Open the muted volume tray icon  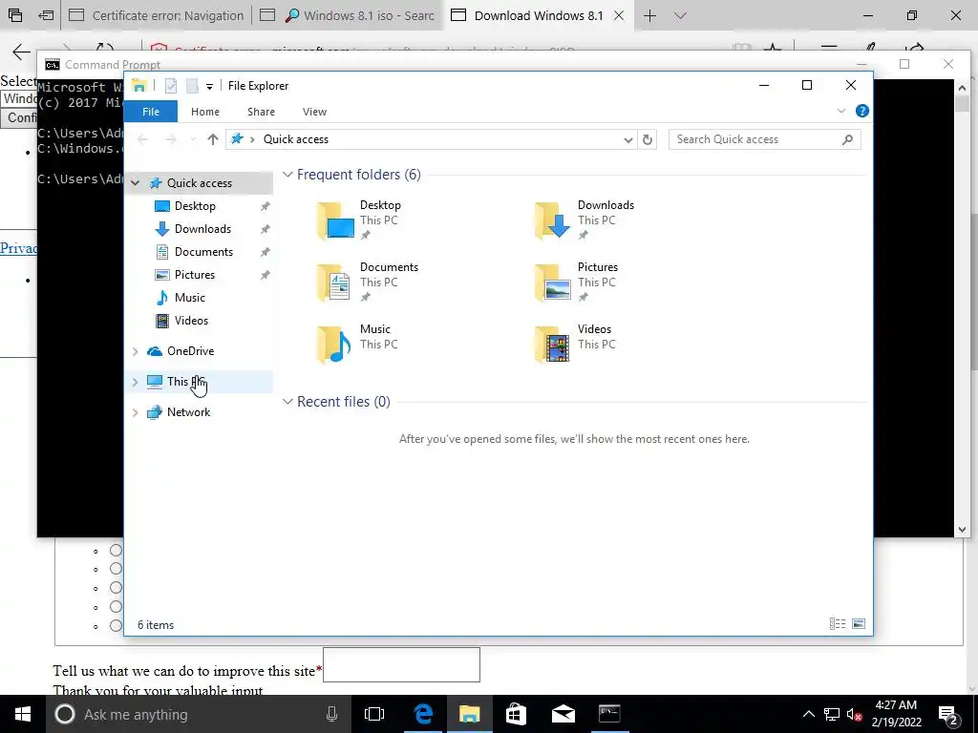pos(854,714)
